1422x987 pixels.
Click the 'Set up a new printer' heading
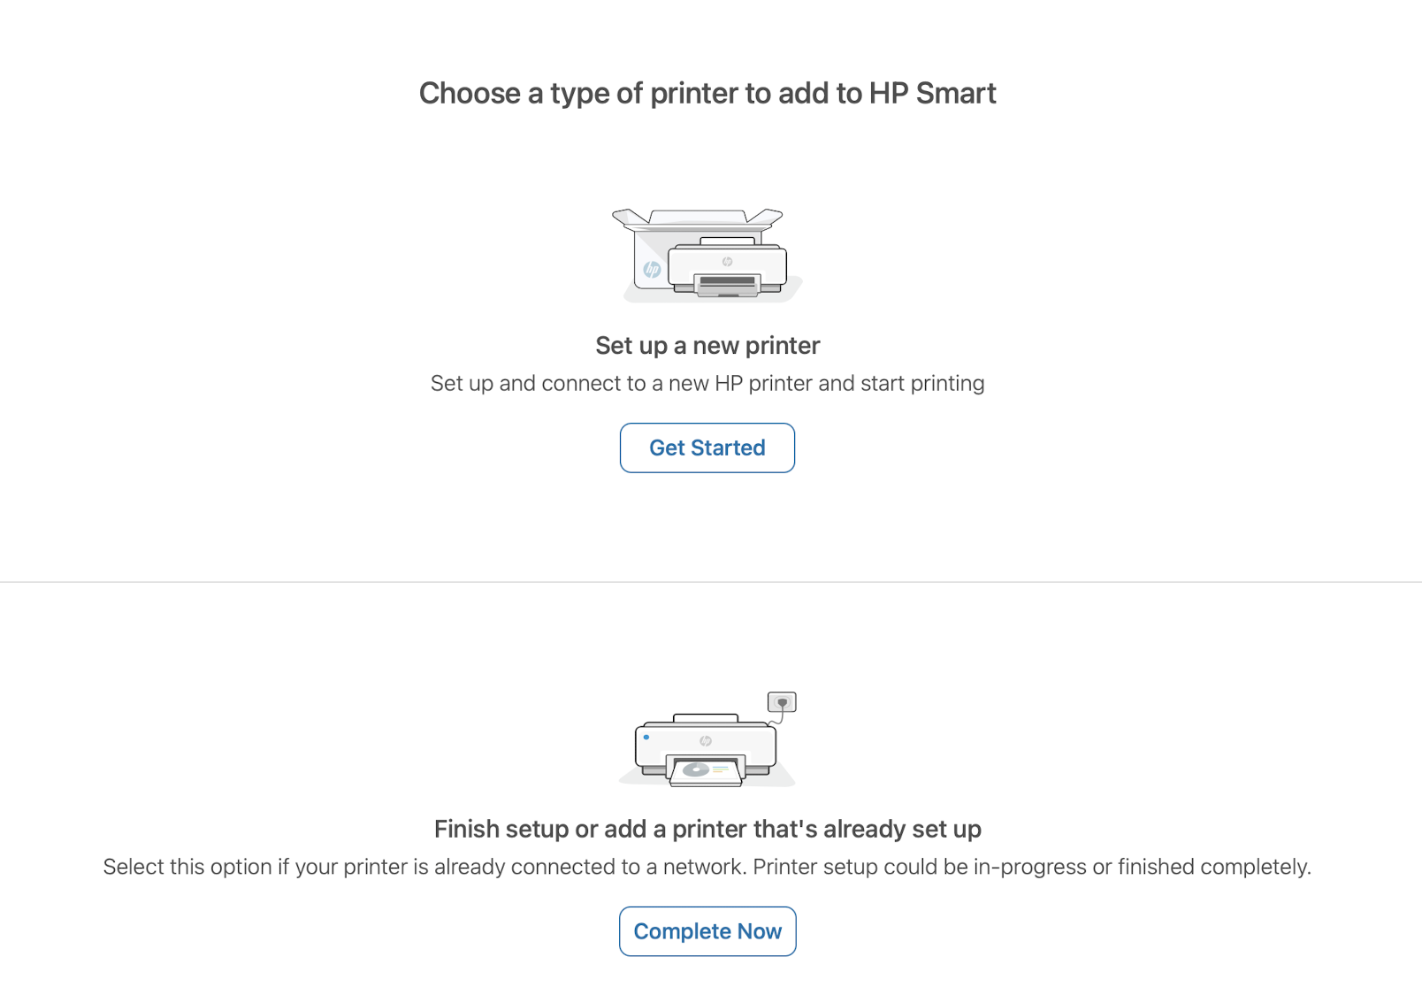point(707,345)
